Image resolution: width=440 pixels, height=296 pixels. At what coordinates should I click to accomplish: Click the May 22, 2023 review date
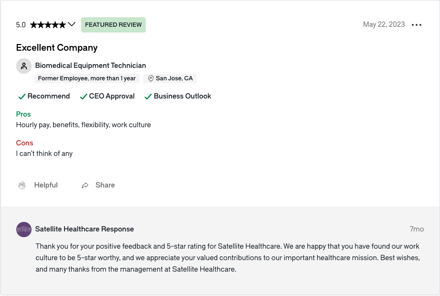point(384,24)
